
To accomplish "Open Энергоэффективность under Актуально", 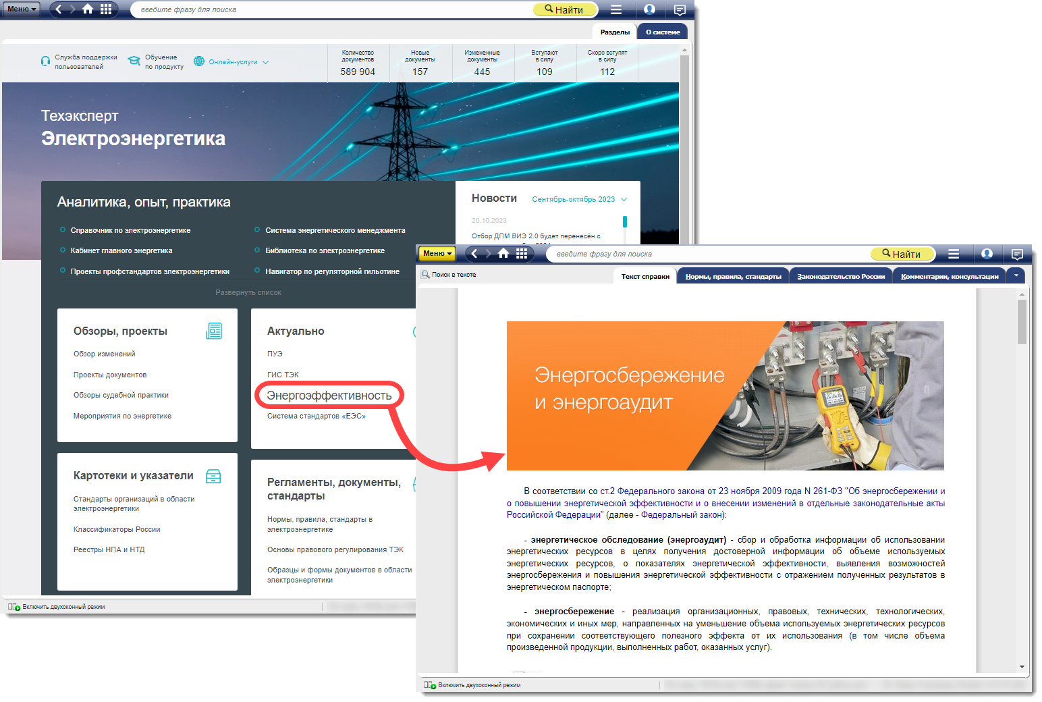I will click(x=329, y=396).
